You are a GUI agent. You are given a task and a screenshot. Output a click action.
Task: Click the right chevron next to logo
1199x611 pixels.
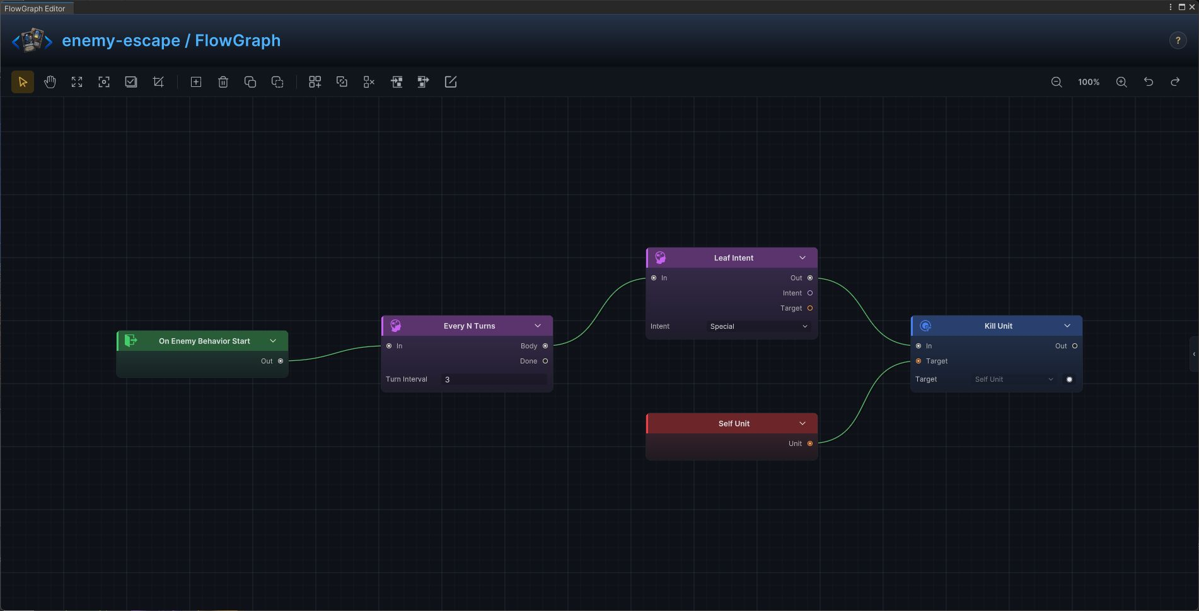(x=49, y=42)
